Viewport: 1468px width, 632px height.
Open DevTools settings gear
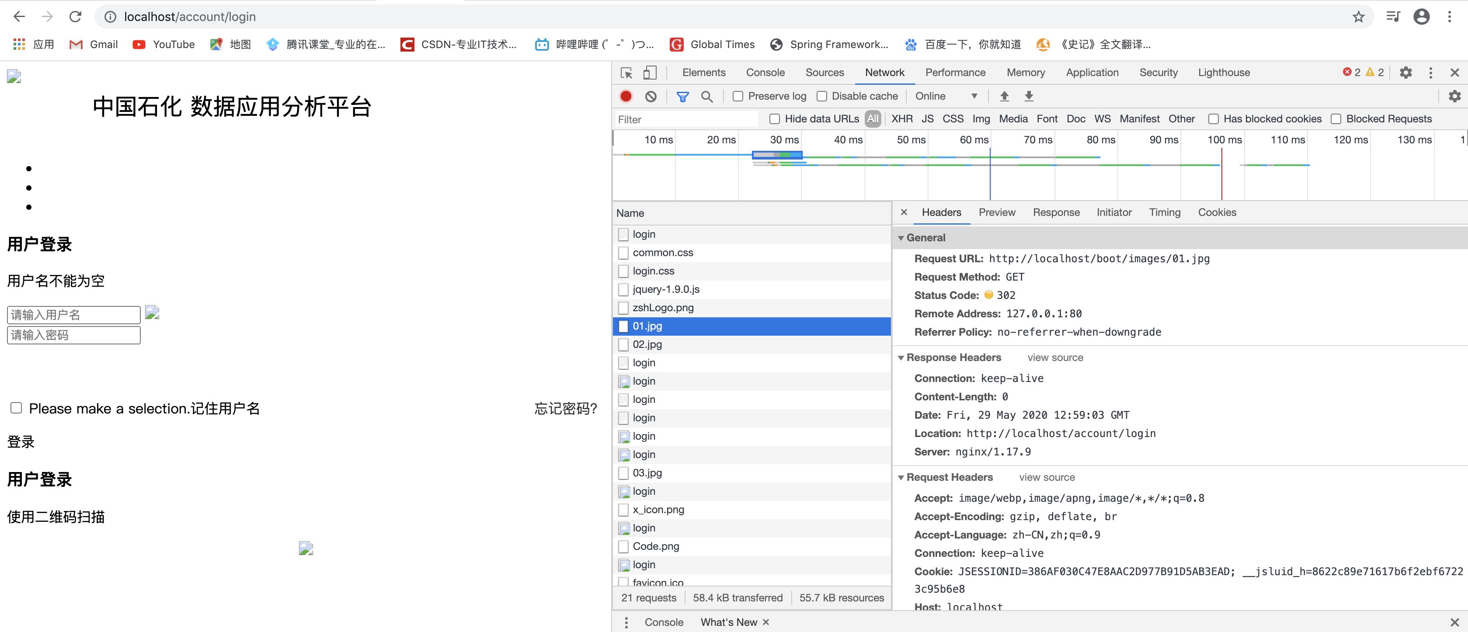(1405, 73)
